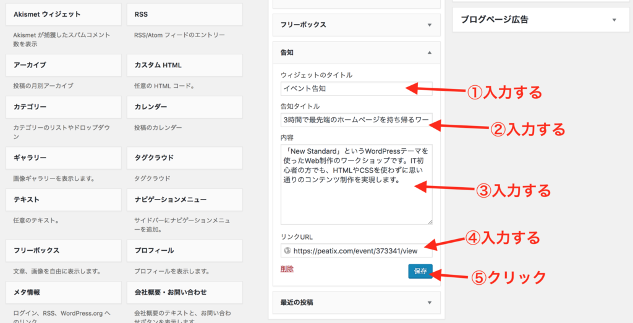Click the 保存 save button
The height and width of the screenshot is (323, 633).
click(420, 271)
